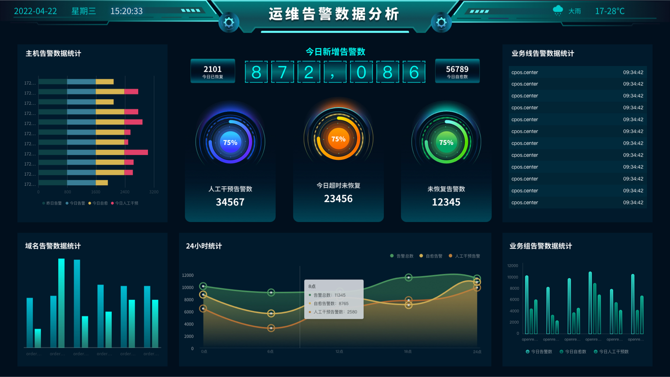This screenshot has height=377, width=670.
Task: Click the top cpos.center row in list
Action: [577, 72]
